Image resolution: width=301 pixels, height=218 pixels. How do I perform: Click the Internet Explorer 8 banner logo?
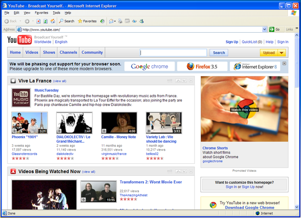[x=255, y=66]
